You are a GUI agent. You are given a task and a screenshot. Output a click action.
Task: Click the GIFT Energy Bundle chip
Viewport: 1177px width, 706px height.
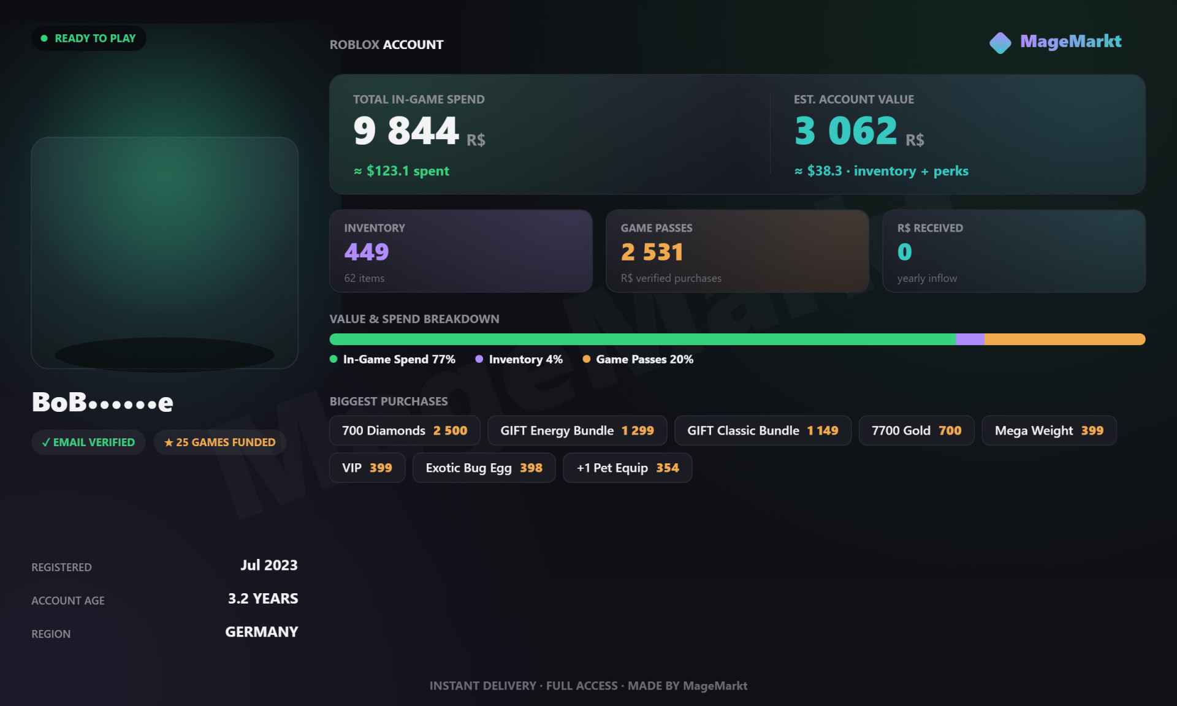(577, 431)
